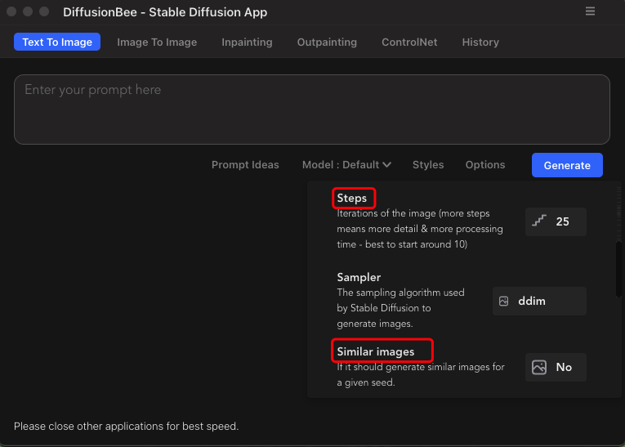625x447 pixels.
Task: Click the Sampler heading
Action: [359, 277]
